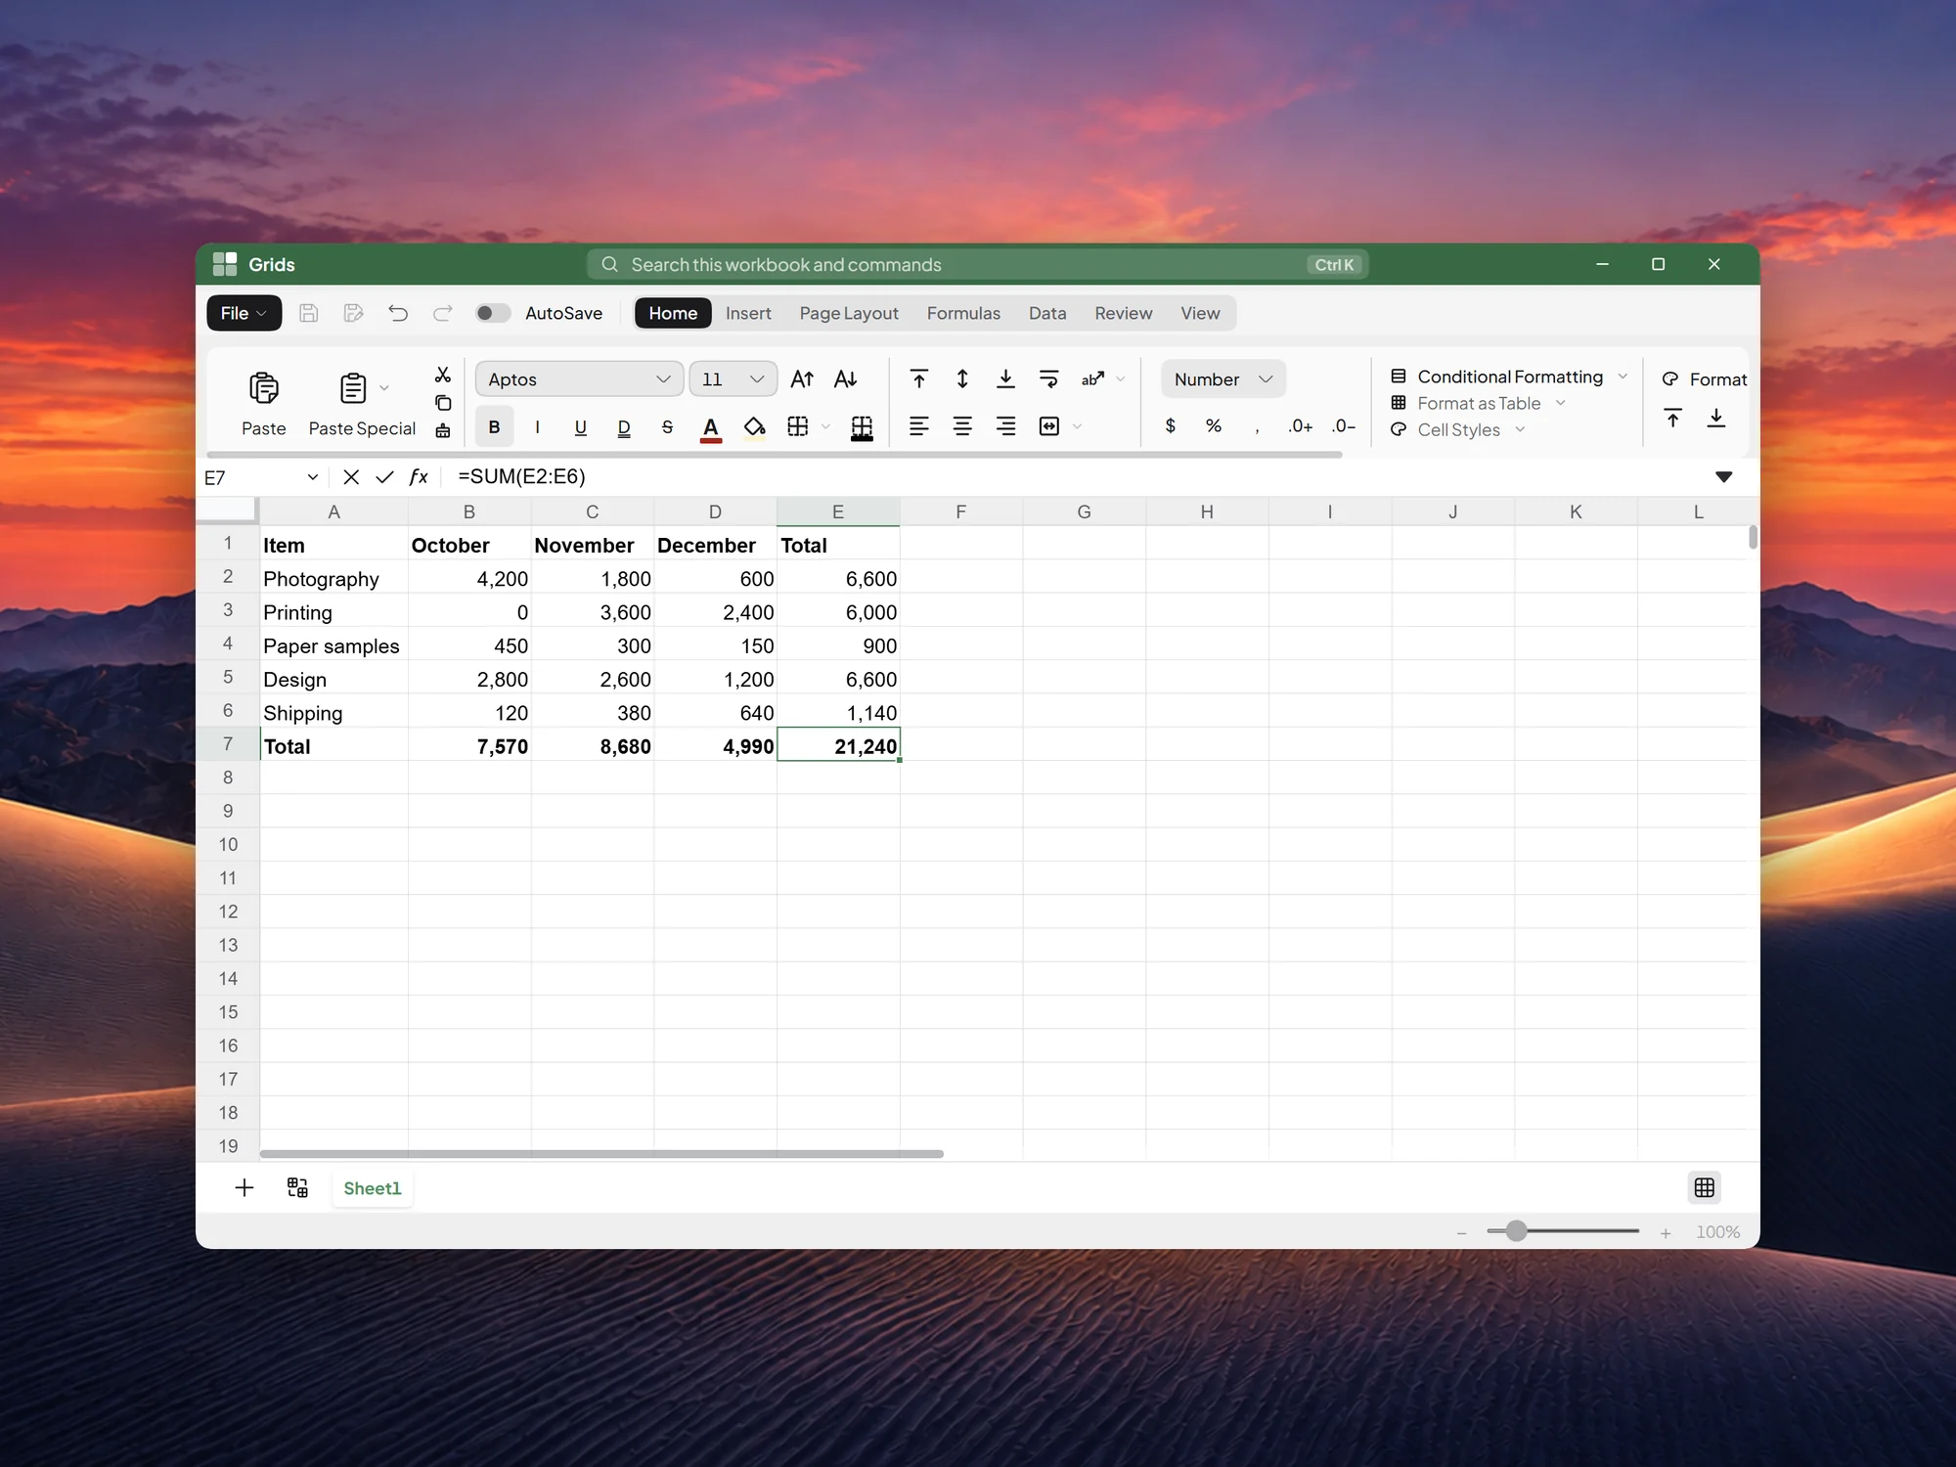Toggle Double underline formatting button

click(x=624, y=427)
